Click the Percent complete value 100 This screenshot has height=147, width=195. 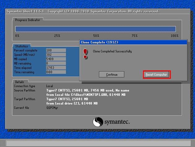56,50
